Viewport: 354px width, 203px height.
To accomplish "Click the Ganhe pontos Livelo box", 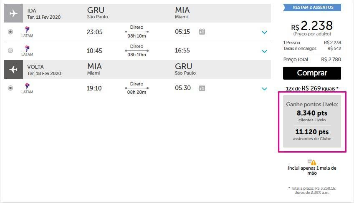I will [x=312, y=121].
